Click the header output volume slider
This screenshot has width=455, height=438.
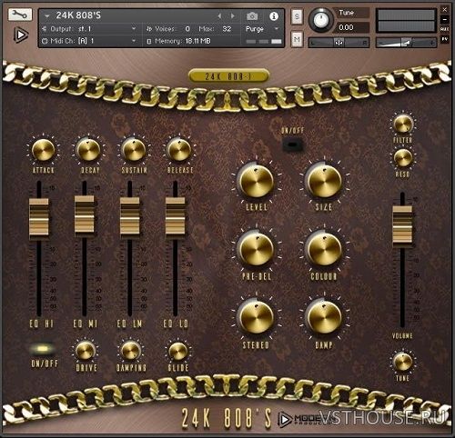click(x=406, y=43)
